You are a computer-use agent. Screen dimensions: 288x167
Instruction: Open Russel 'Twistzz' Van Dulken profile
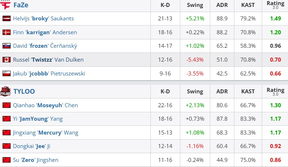48,60
